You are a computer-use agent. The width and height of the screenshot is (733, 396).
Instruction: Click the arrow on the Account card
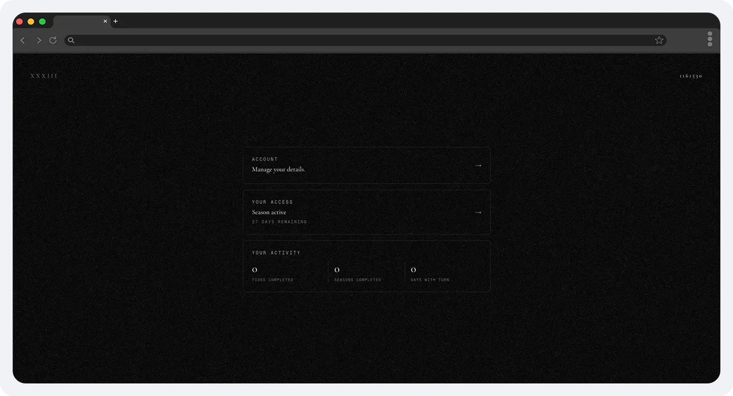pos(478,166)
